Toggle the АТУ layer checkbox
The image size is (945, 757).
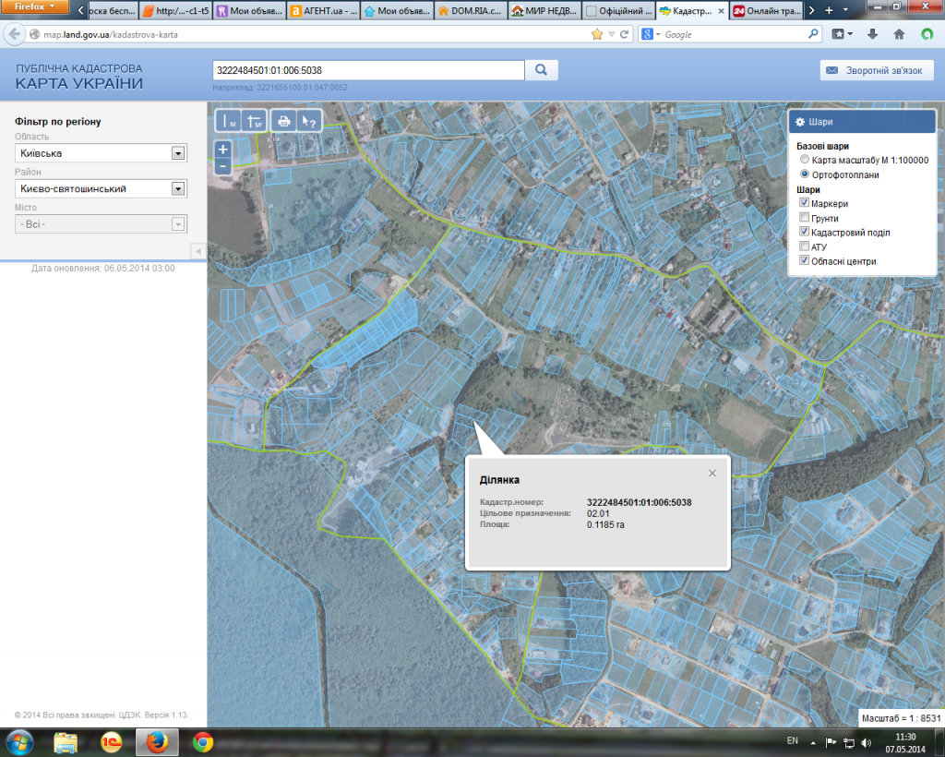pyautogui.click(x=805, y=247)
